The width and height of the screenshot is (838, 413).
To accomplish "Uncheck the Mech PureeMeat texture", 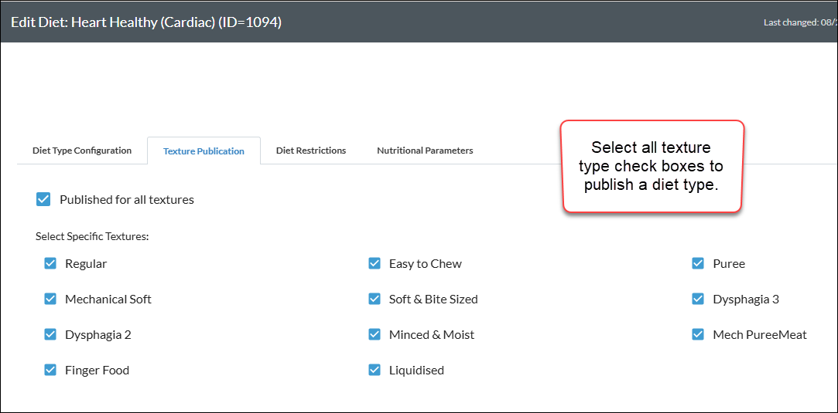I will [x=698, y=335].
